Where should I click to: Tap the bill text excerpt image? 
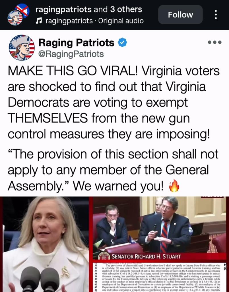159,277
